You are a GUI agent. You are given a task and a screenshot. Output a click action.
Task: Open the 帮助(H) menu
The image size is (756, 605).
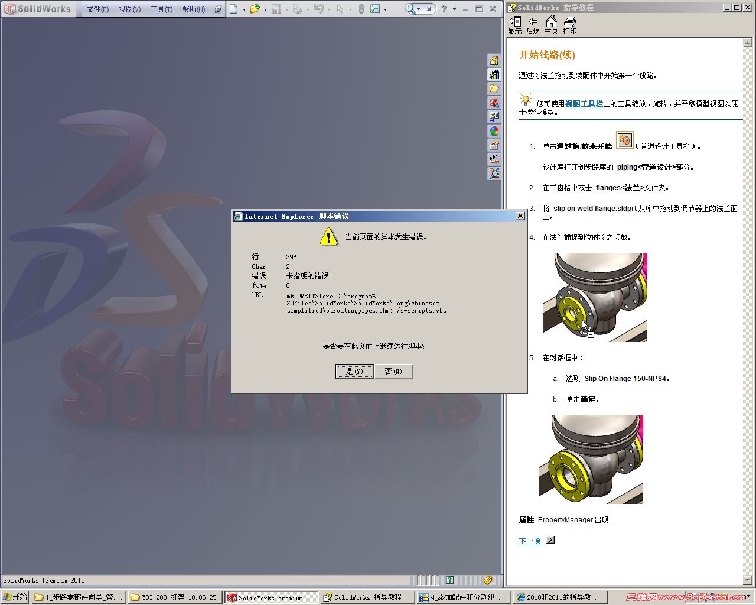pos(194,9)
